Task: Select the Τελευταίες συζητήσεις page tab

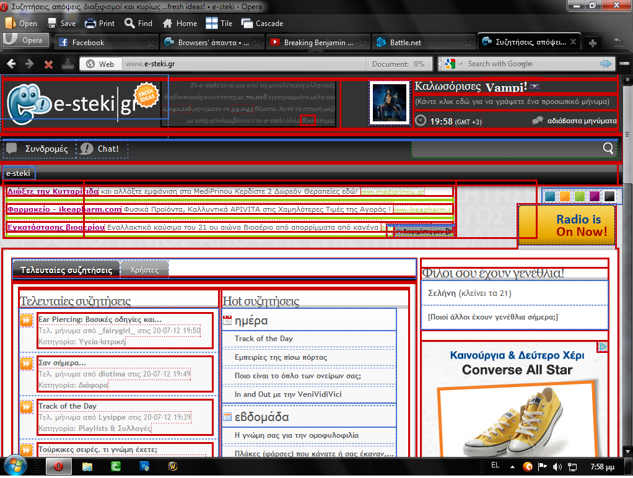Action: tap(66, 270)
